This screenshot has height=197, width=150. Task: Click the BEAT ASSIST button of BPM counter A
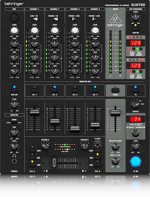coord(141,49)
